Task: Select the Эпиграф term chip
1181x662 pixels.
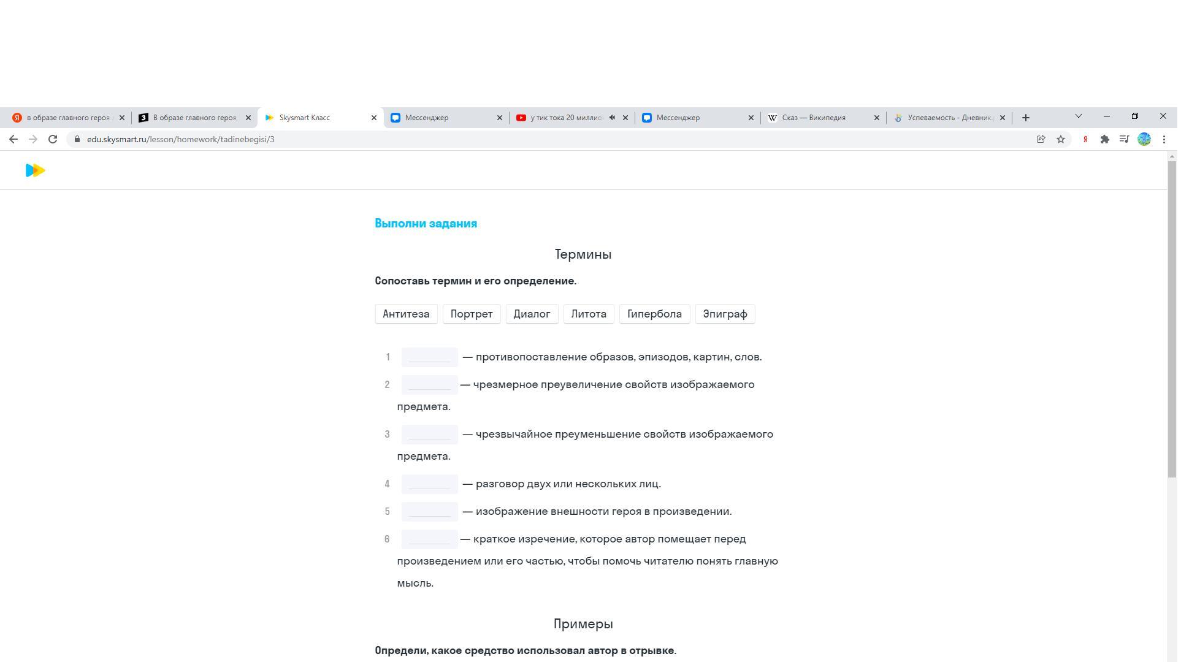Action: 725,314
